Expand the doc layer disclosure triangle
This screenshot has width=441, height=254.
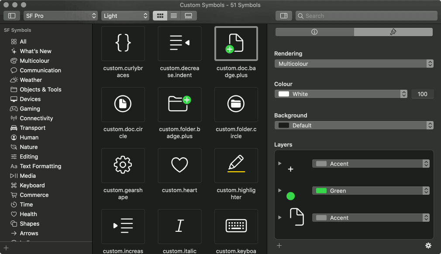click(279, 217)
